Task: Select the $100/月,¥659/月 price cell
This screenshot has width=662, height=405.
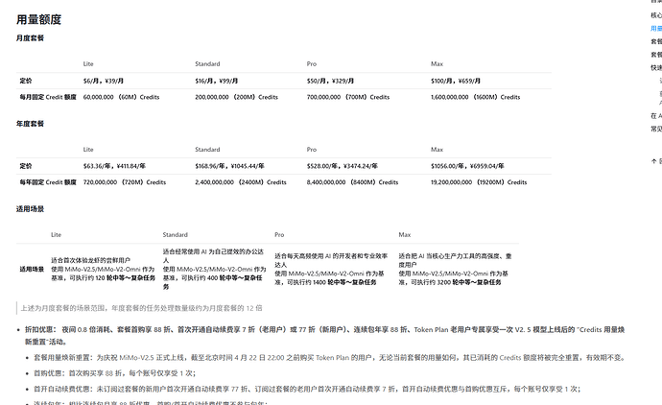Action: point(456,81)
